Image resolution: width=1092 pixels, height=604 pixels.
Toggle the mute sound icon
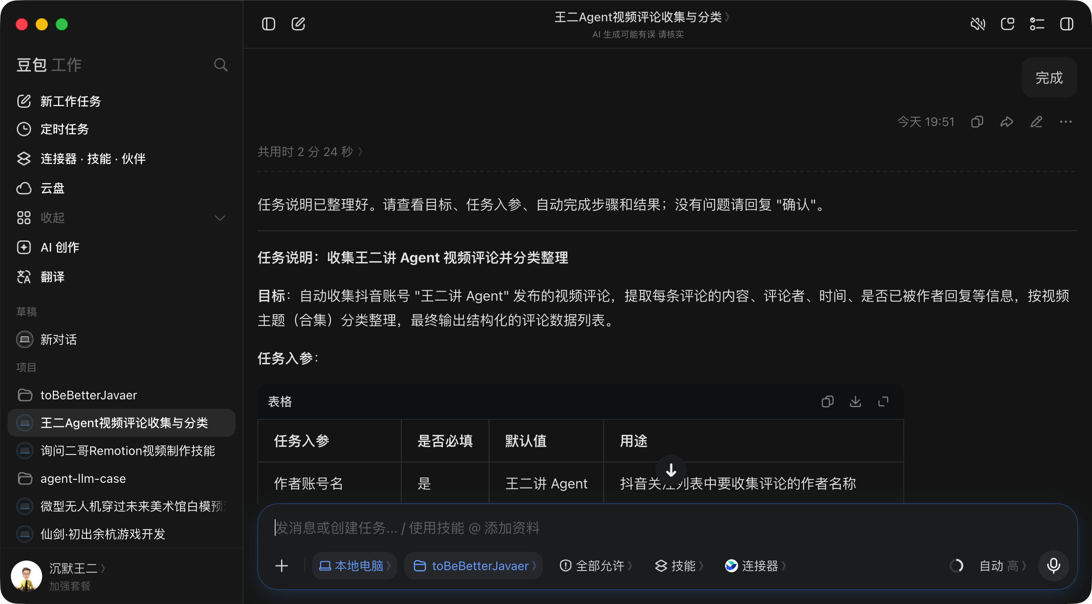click(x=978, y=24)
